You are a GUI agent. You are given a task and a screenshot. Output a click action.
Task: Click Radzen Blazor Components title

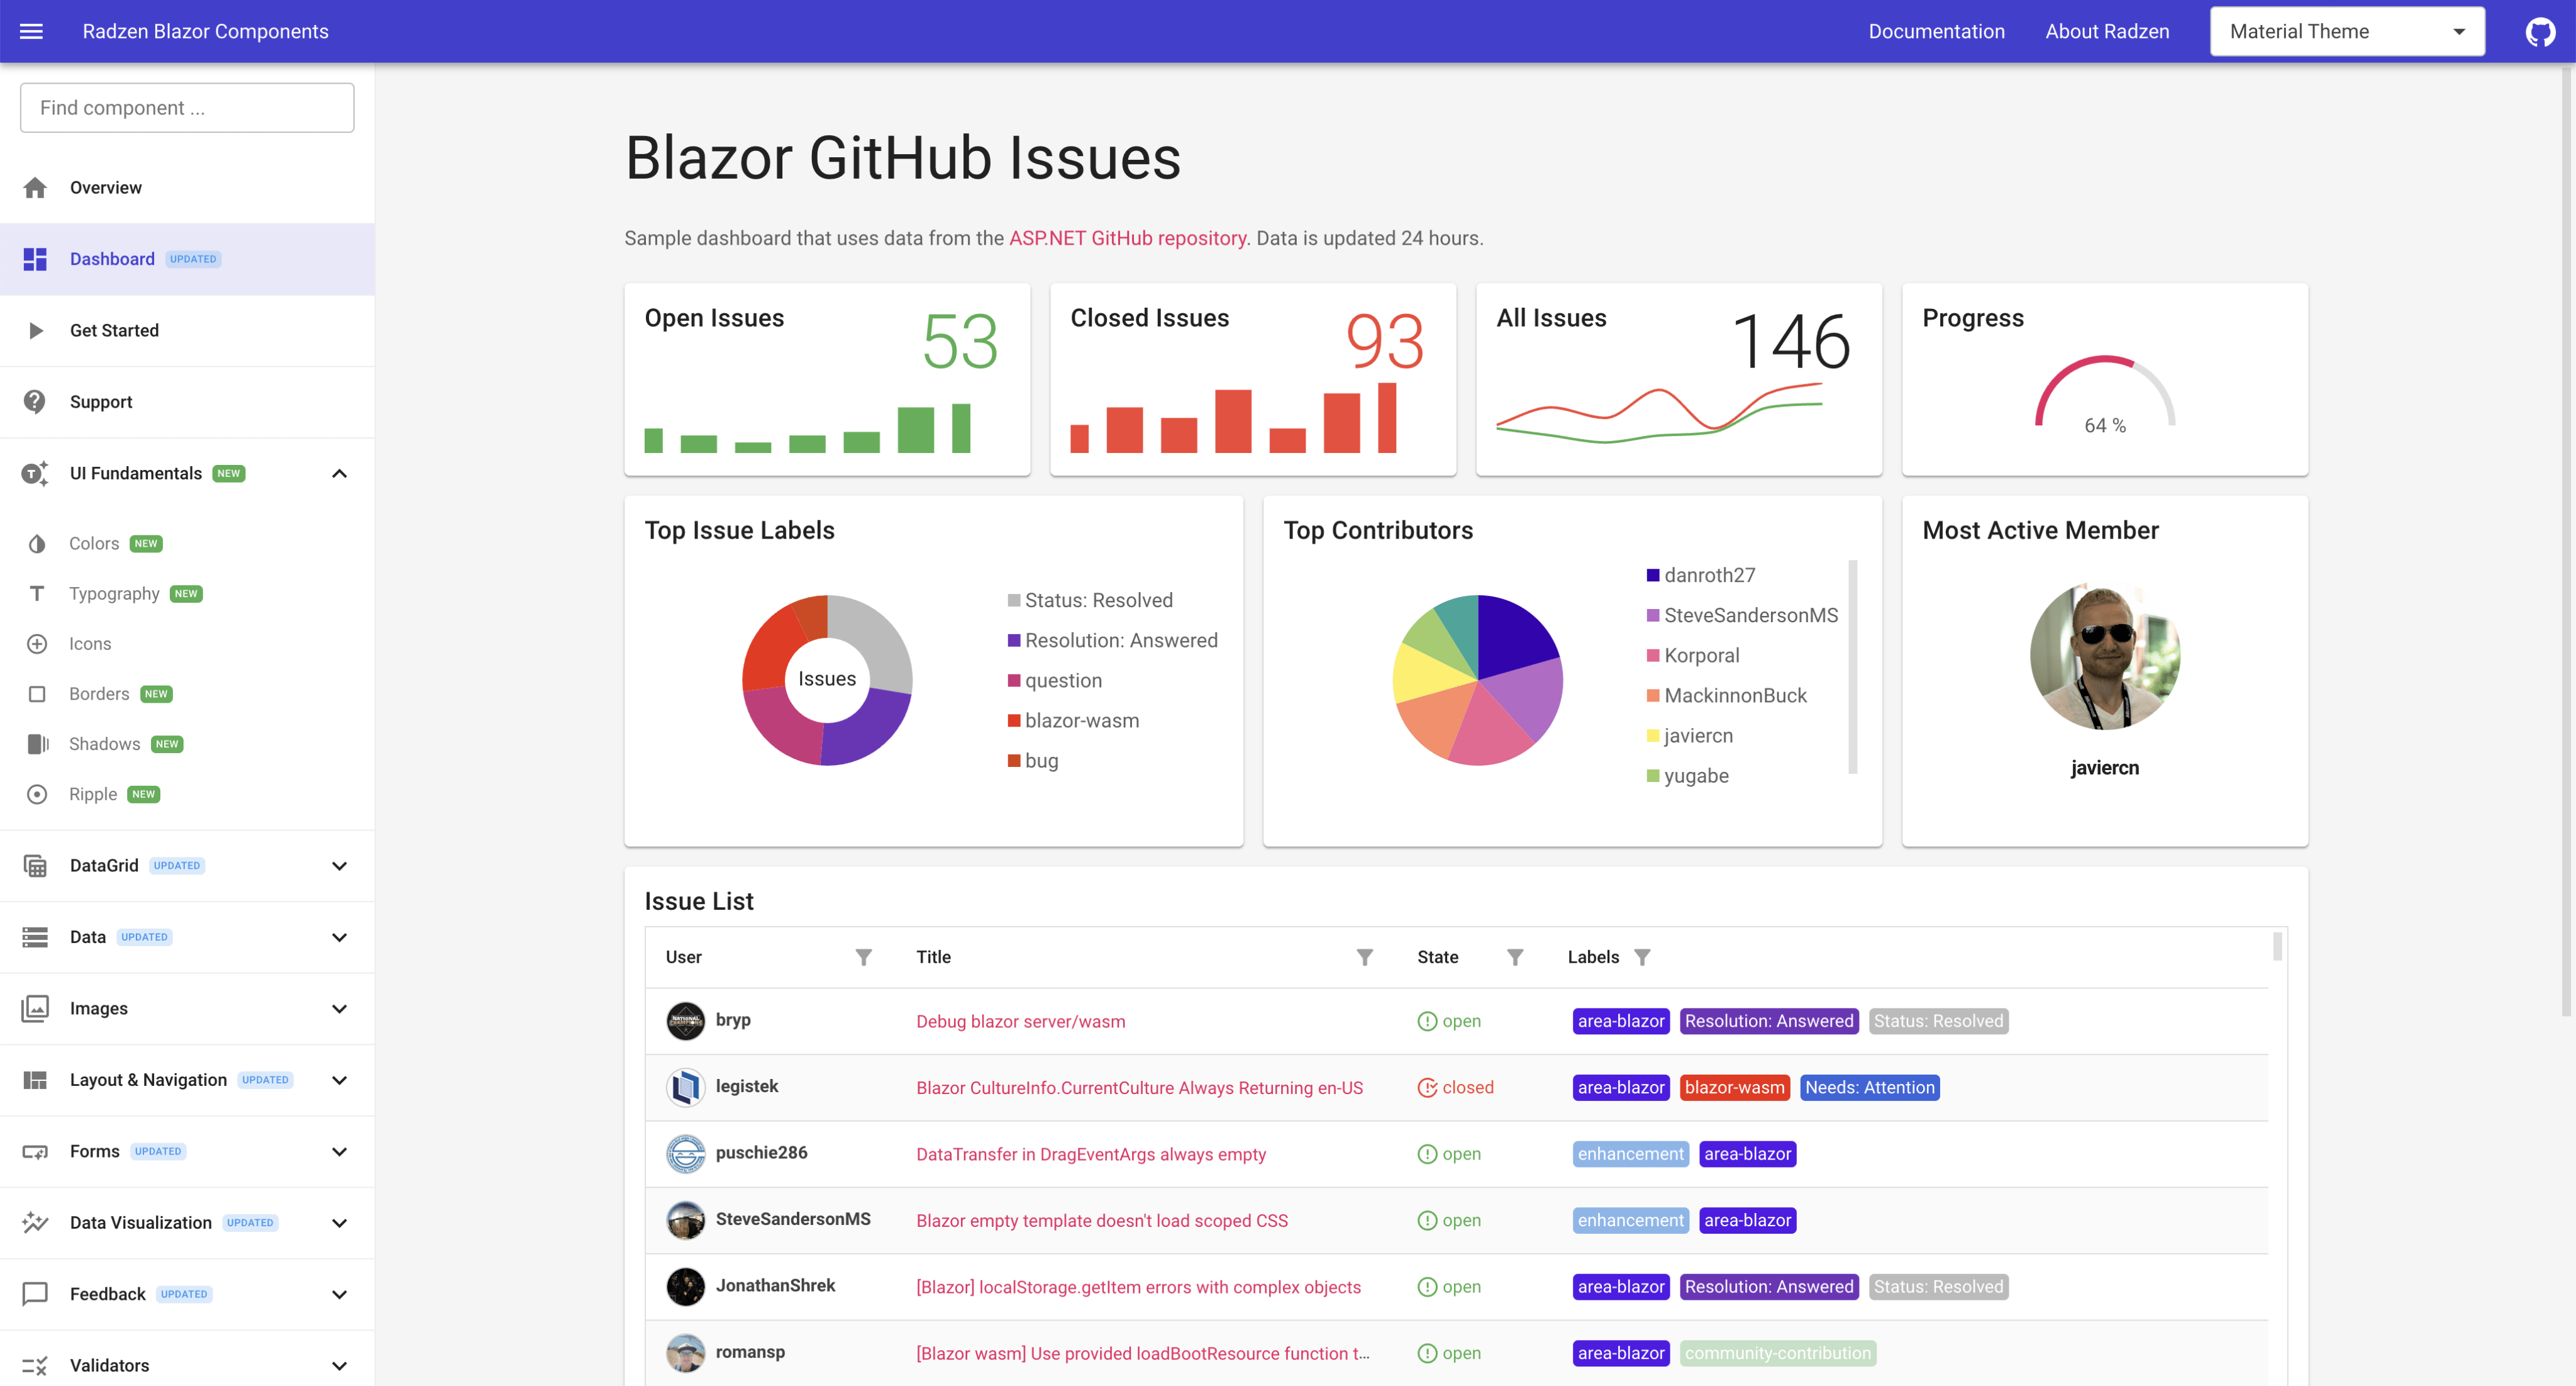[x=205, y=31]
